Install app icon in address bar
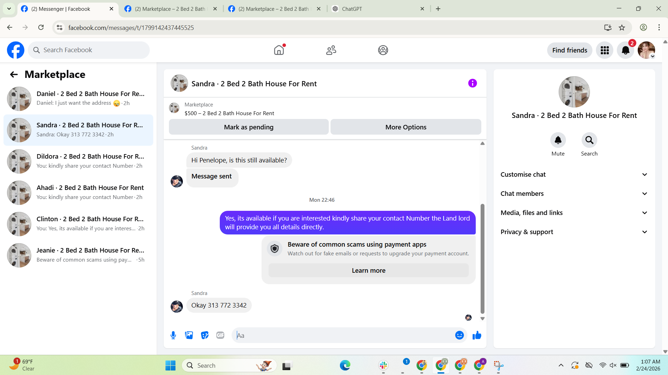Screen dimensions: 668x375 click(x=608, y=27)
